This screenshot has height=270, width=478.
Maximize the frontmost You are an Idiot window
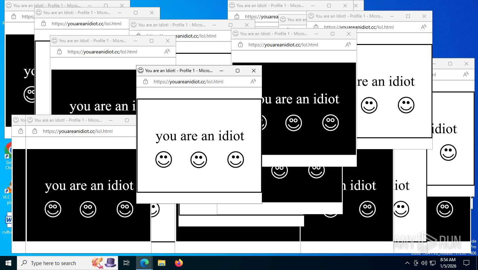click(x=238, y=71)
